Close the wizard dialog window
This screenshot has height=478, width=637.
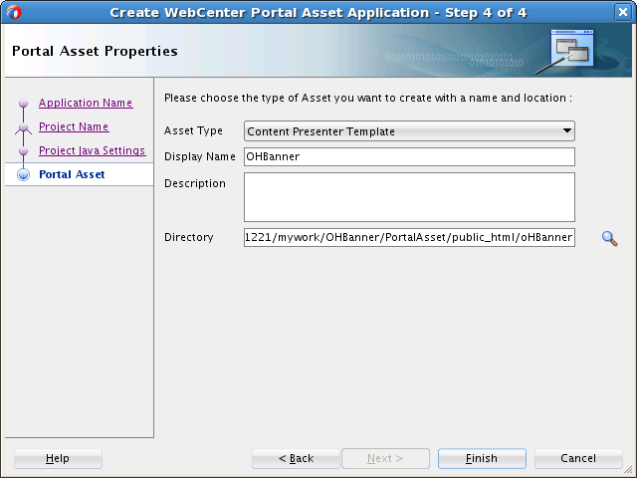click(x=623, y=12)
